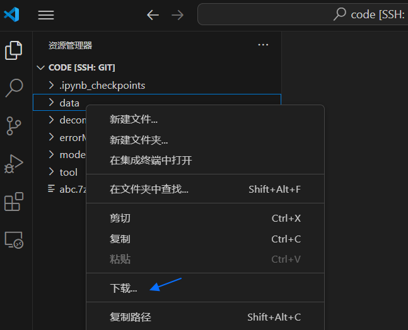Open the Search view in activity bar
The height and width of the screenshot is (330, 408).
point(14,88)
